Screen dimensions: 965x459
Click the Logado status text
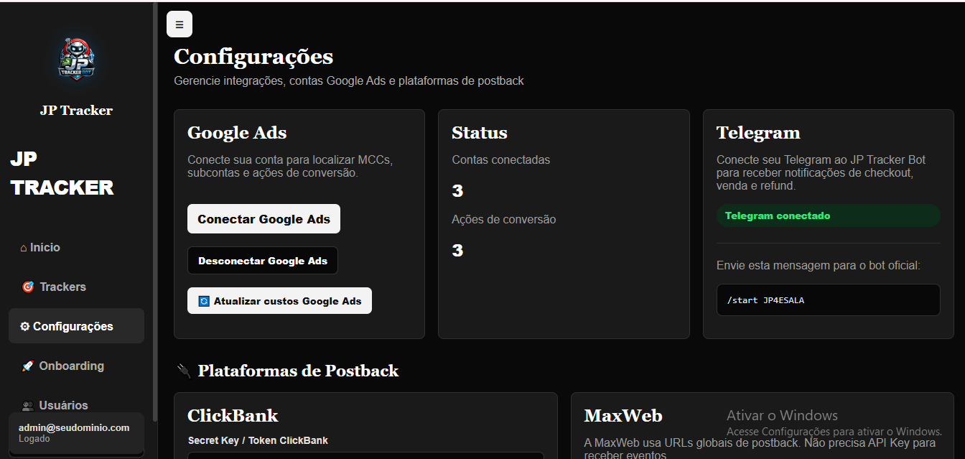click(34, 439)
